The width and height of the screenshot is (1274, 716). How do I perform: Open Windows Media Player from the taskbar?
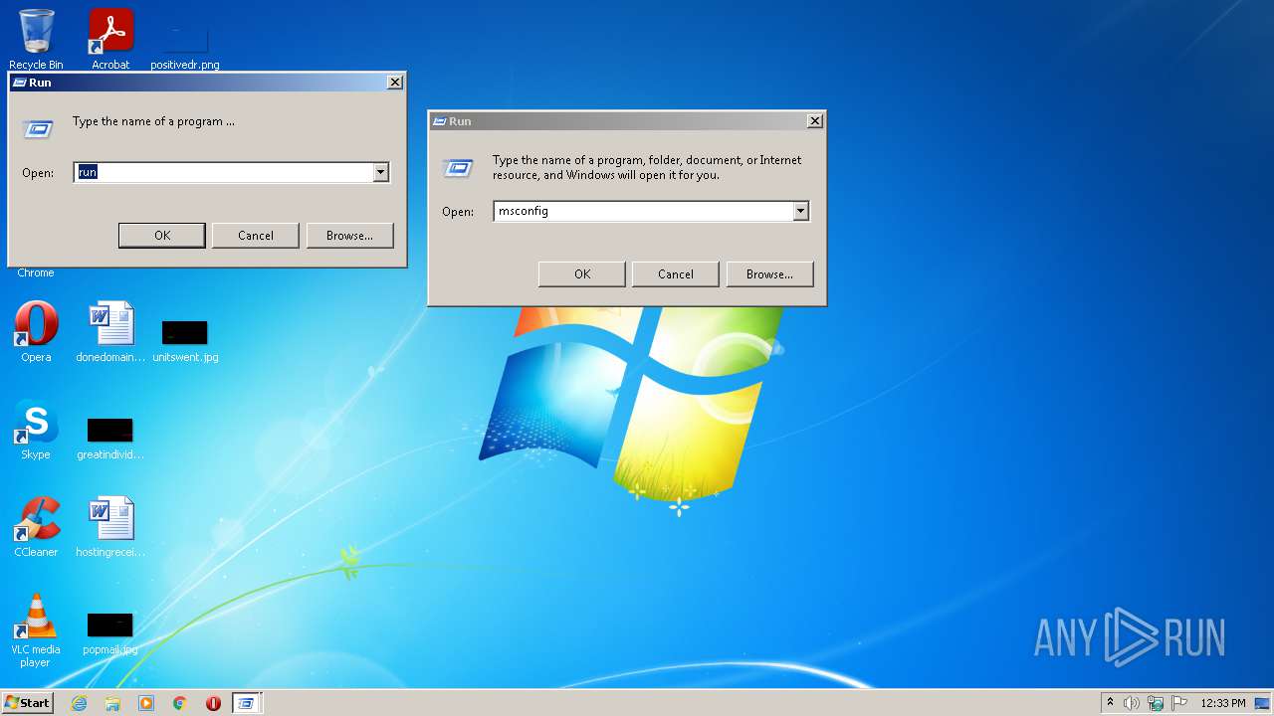click(146, 703)
